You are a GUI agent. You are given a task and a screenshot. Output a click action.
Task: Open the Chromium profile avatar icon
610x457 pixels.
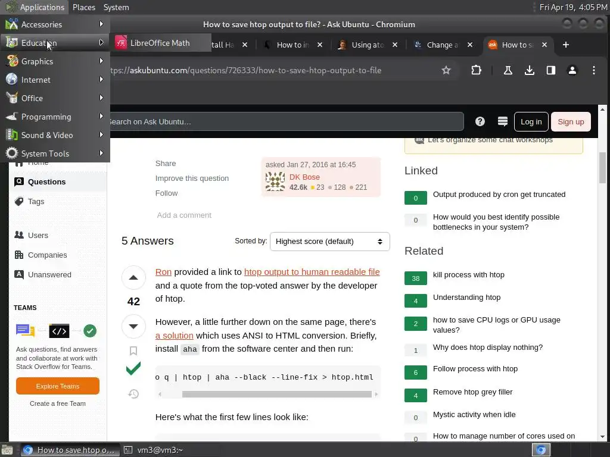572,70
